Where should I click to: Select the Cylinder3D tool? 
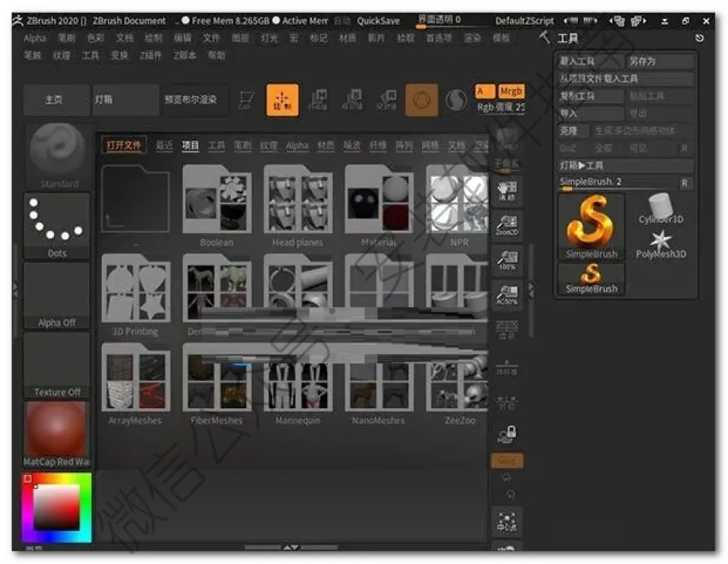[x=661, y=208]
